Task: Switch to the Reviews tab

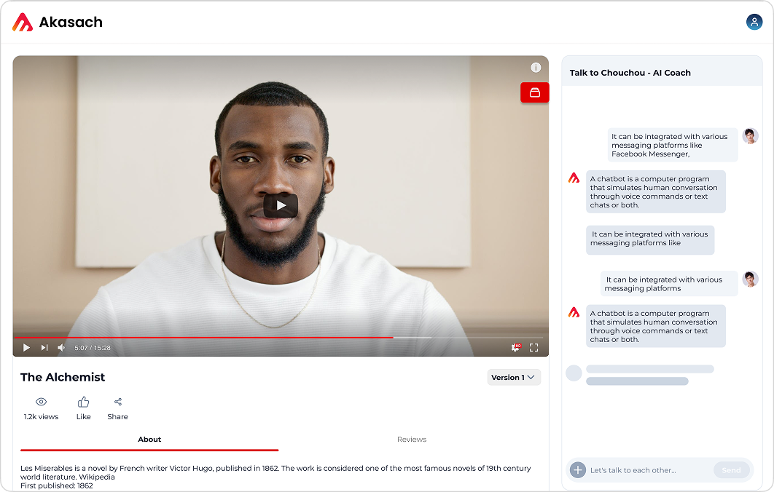Action: point(412,439)
